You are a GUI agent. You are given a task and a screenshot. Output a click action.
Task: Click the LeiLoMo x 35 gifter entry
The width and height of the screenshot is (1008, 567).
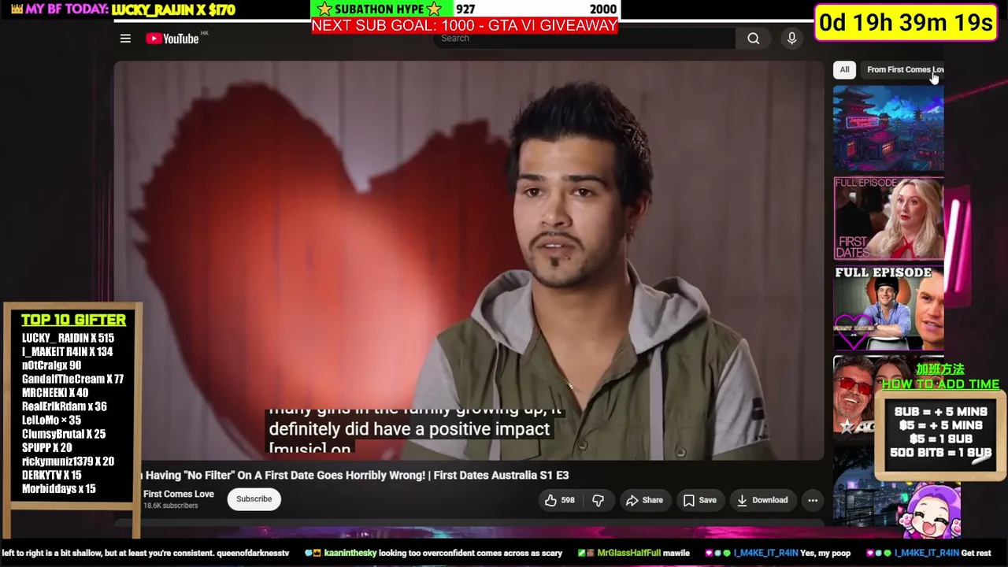[x=51, y=420]
